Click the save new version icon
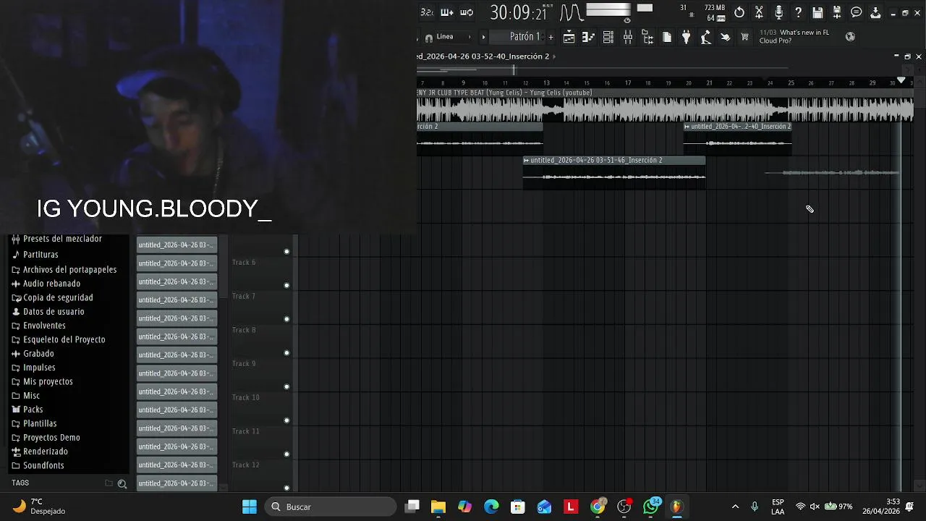 (x=837, y=12)
